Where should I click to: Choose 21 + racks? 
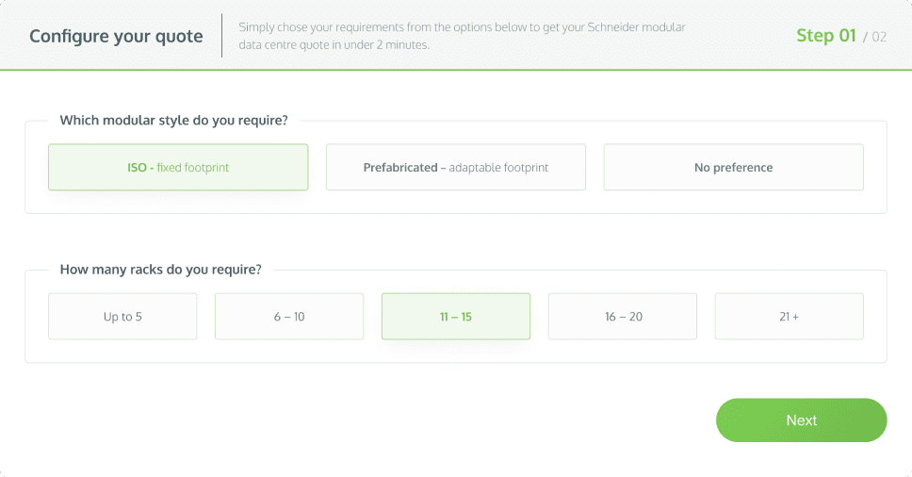(x=790, y=317)
